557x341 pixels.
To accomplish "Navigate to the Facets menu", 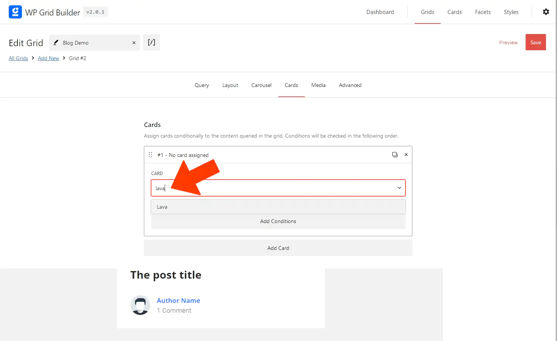I will point(483,12).
